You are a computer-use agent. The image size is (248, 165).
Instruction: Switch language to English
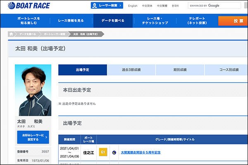tap(133, 6)
